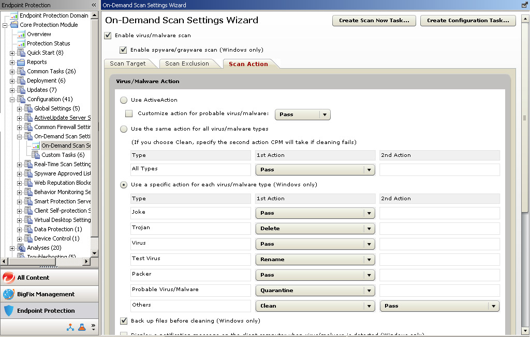This screenshot has width=530, height=337.
Task: Click the lab flask icon at bottom right
Action: (82, 327)
